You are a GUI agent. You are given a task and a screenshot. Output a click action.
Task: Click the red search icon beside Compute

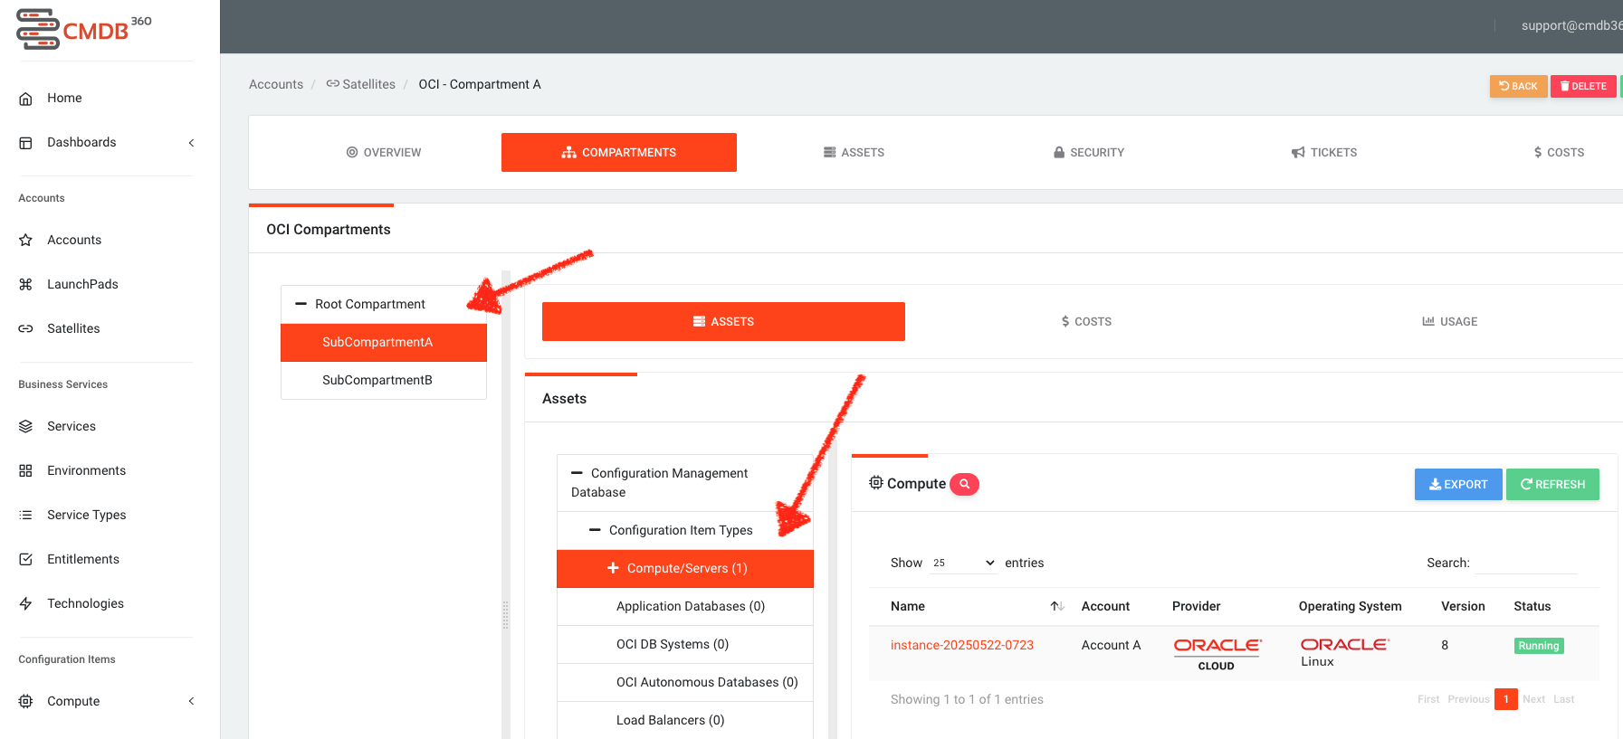coord(965,485)
